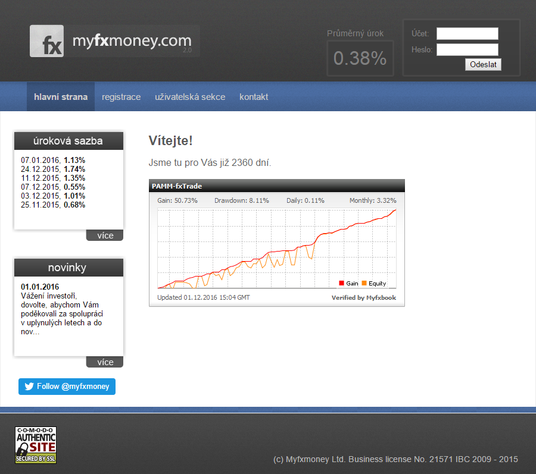
Task: Click the PAMM-fxTrade chart widget title
Action: [x=177, y=186]
